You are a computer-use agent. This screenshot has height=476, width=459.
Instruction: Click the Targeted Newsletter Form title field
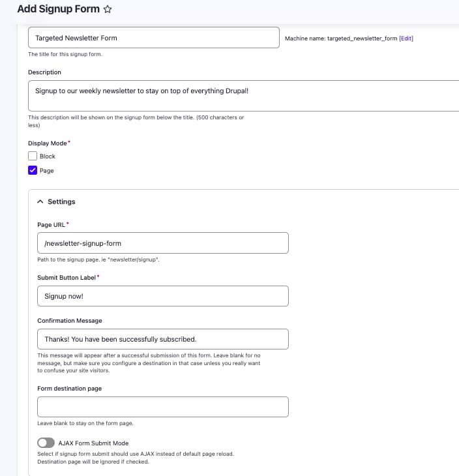click(x=153, y=38)
